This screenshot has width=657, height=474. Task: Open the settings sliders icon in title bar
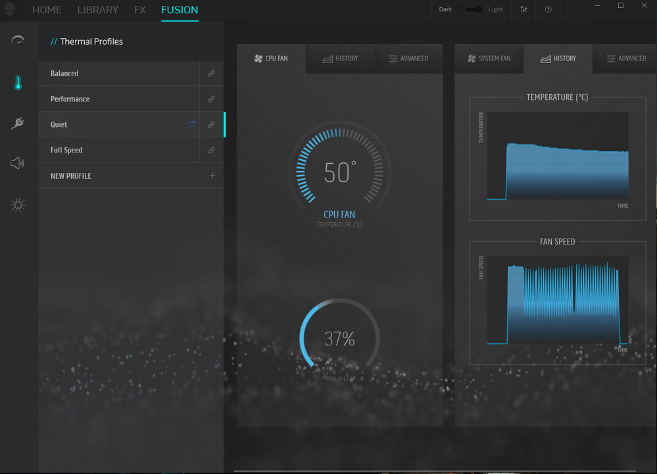[523, 9]
